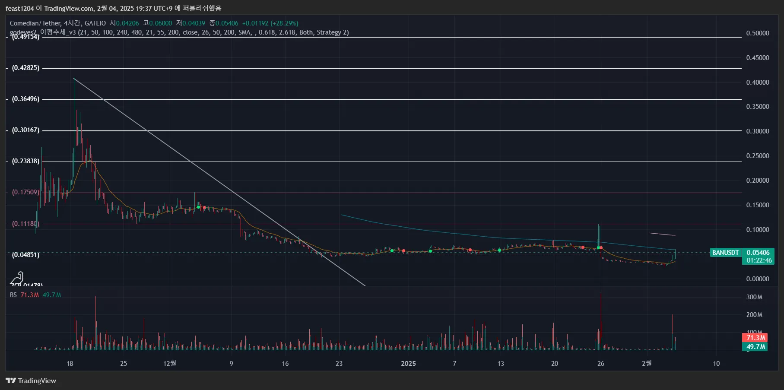
Task: Click 0.15000 on the price axis
Action: (x=758, y=205)
